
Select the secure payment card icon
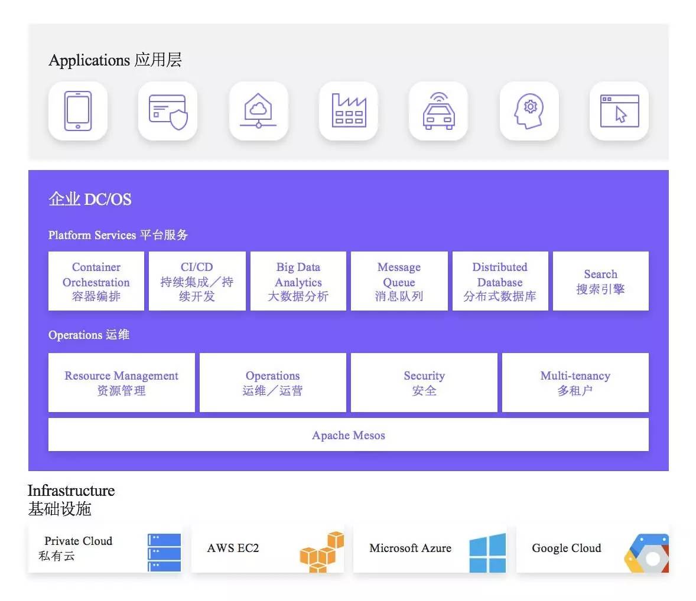168,111
